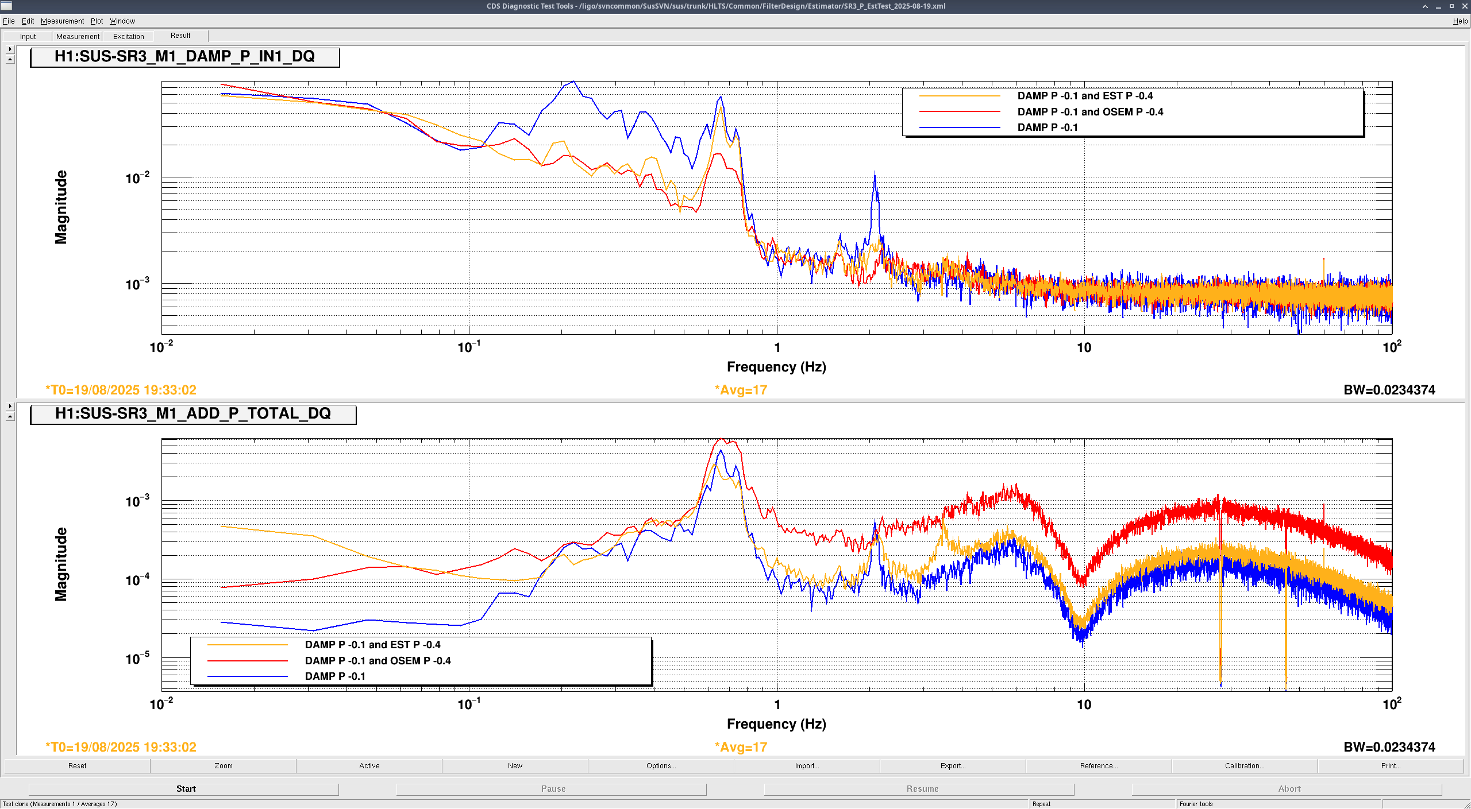The width and height of the screenshot is (1471, 809).
Task: Open the Window menu
Action: (122, 21)
